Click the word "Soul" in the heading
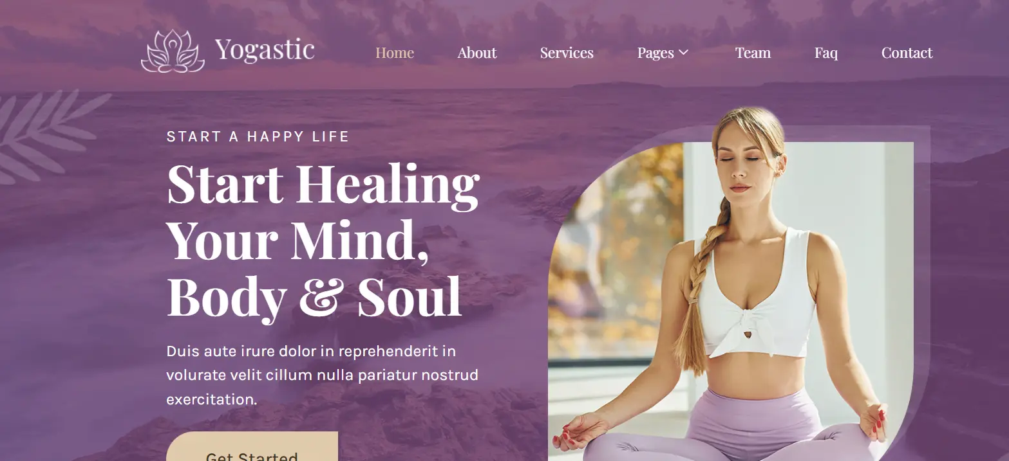1009x461 pixels. pyautogui.click(x=410, y=296)
